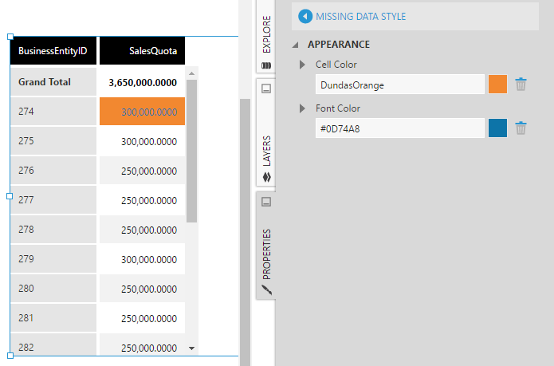
Task: Delete the Font Color setting
Action: [x=521, y=128]
